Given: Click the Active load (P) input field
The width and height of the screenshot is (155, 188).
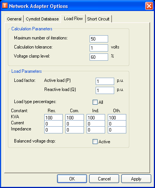Looking at the screenshot, I should pyautogui.click(x=105, y=81).
